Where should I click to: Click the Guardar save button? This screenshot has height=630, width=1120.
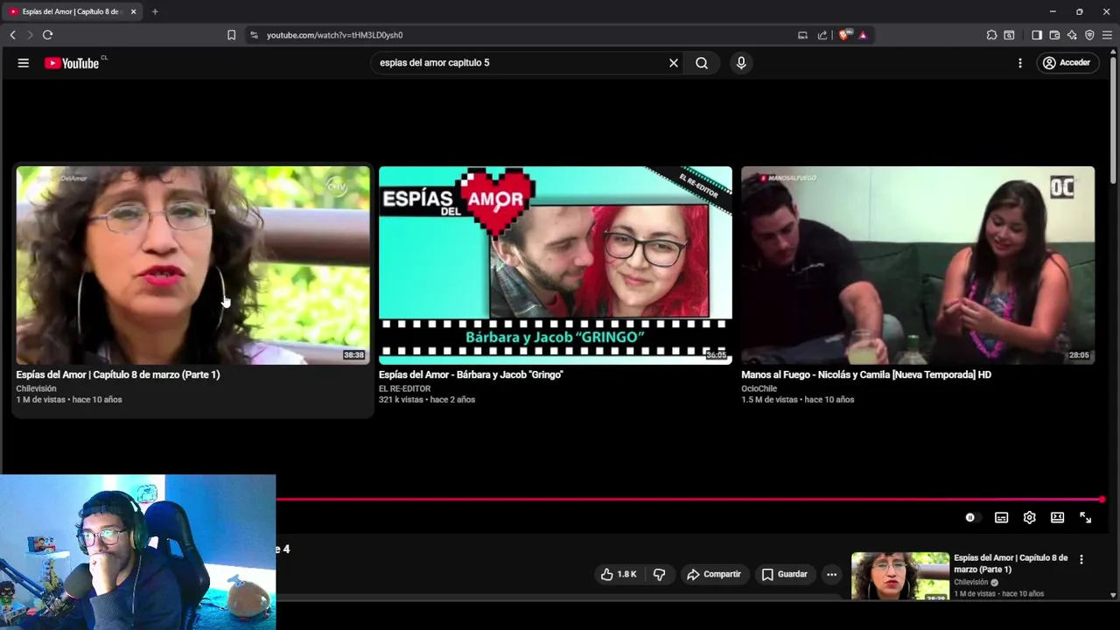(x=784, y=574)
